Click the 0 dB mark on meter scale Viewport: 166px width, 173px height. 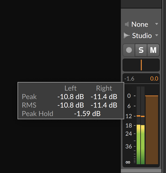129,96
